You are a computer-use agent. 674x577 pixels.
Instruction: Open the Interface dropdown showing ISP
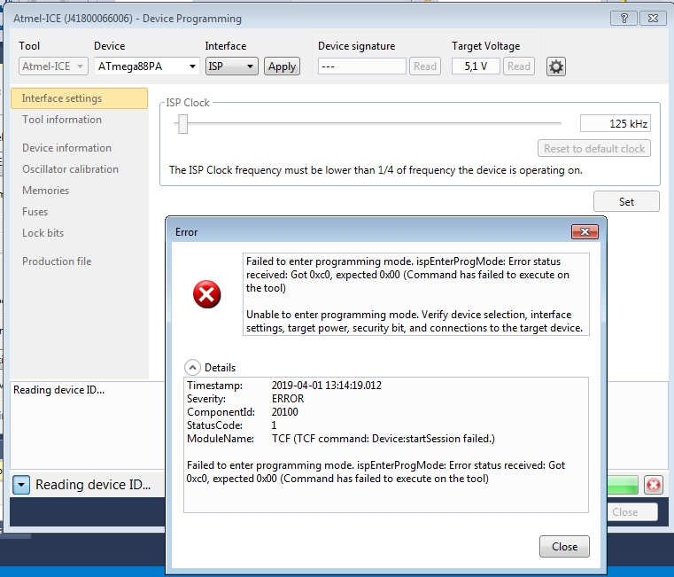232,66
